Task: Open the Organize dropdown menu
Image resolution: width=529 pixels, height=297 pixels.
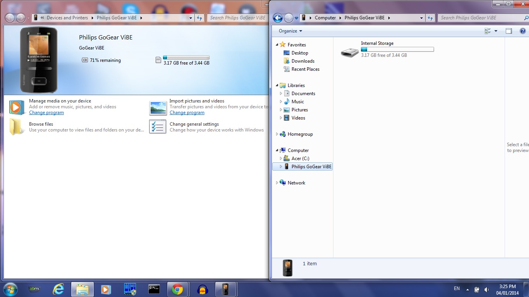Action: (290, 31)
